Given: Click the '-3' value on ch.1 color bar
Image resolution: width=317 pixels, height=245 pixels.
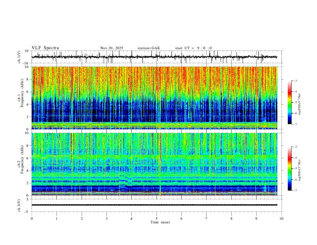Looking at the screenshot, I should click(x=295, y=80).
